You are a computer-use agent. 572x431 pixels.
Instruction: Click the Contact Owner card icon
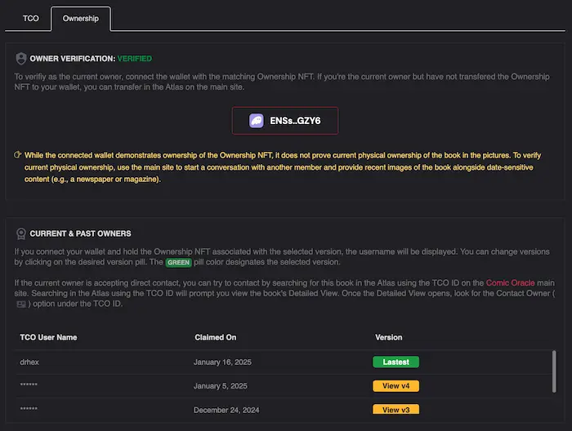21,304
